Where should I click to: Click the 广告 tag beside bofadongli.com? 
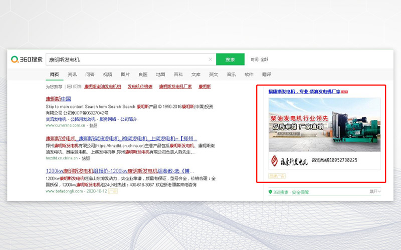[113, 191]
